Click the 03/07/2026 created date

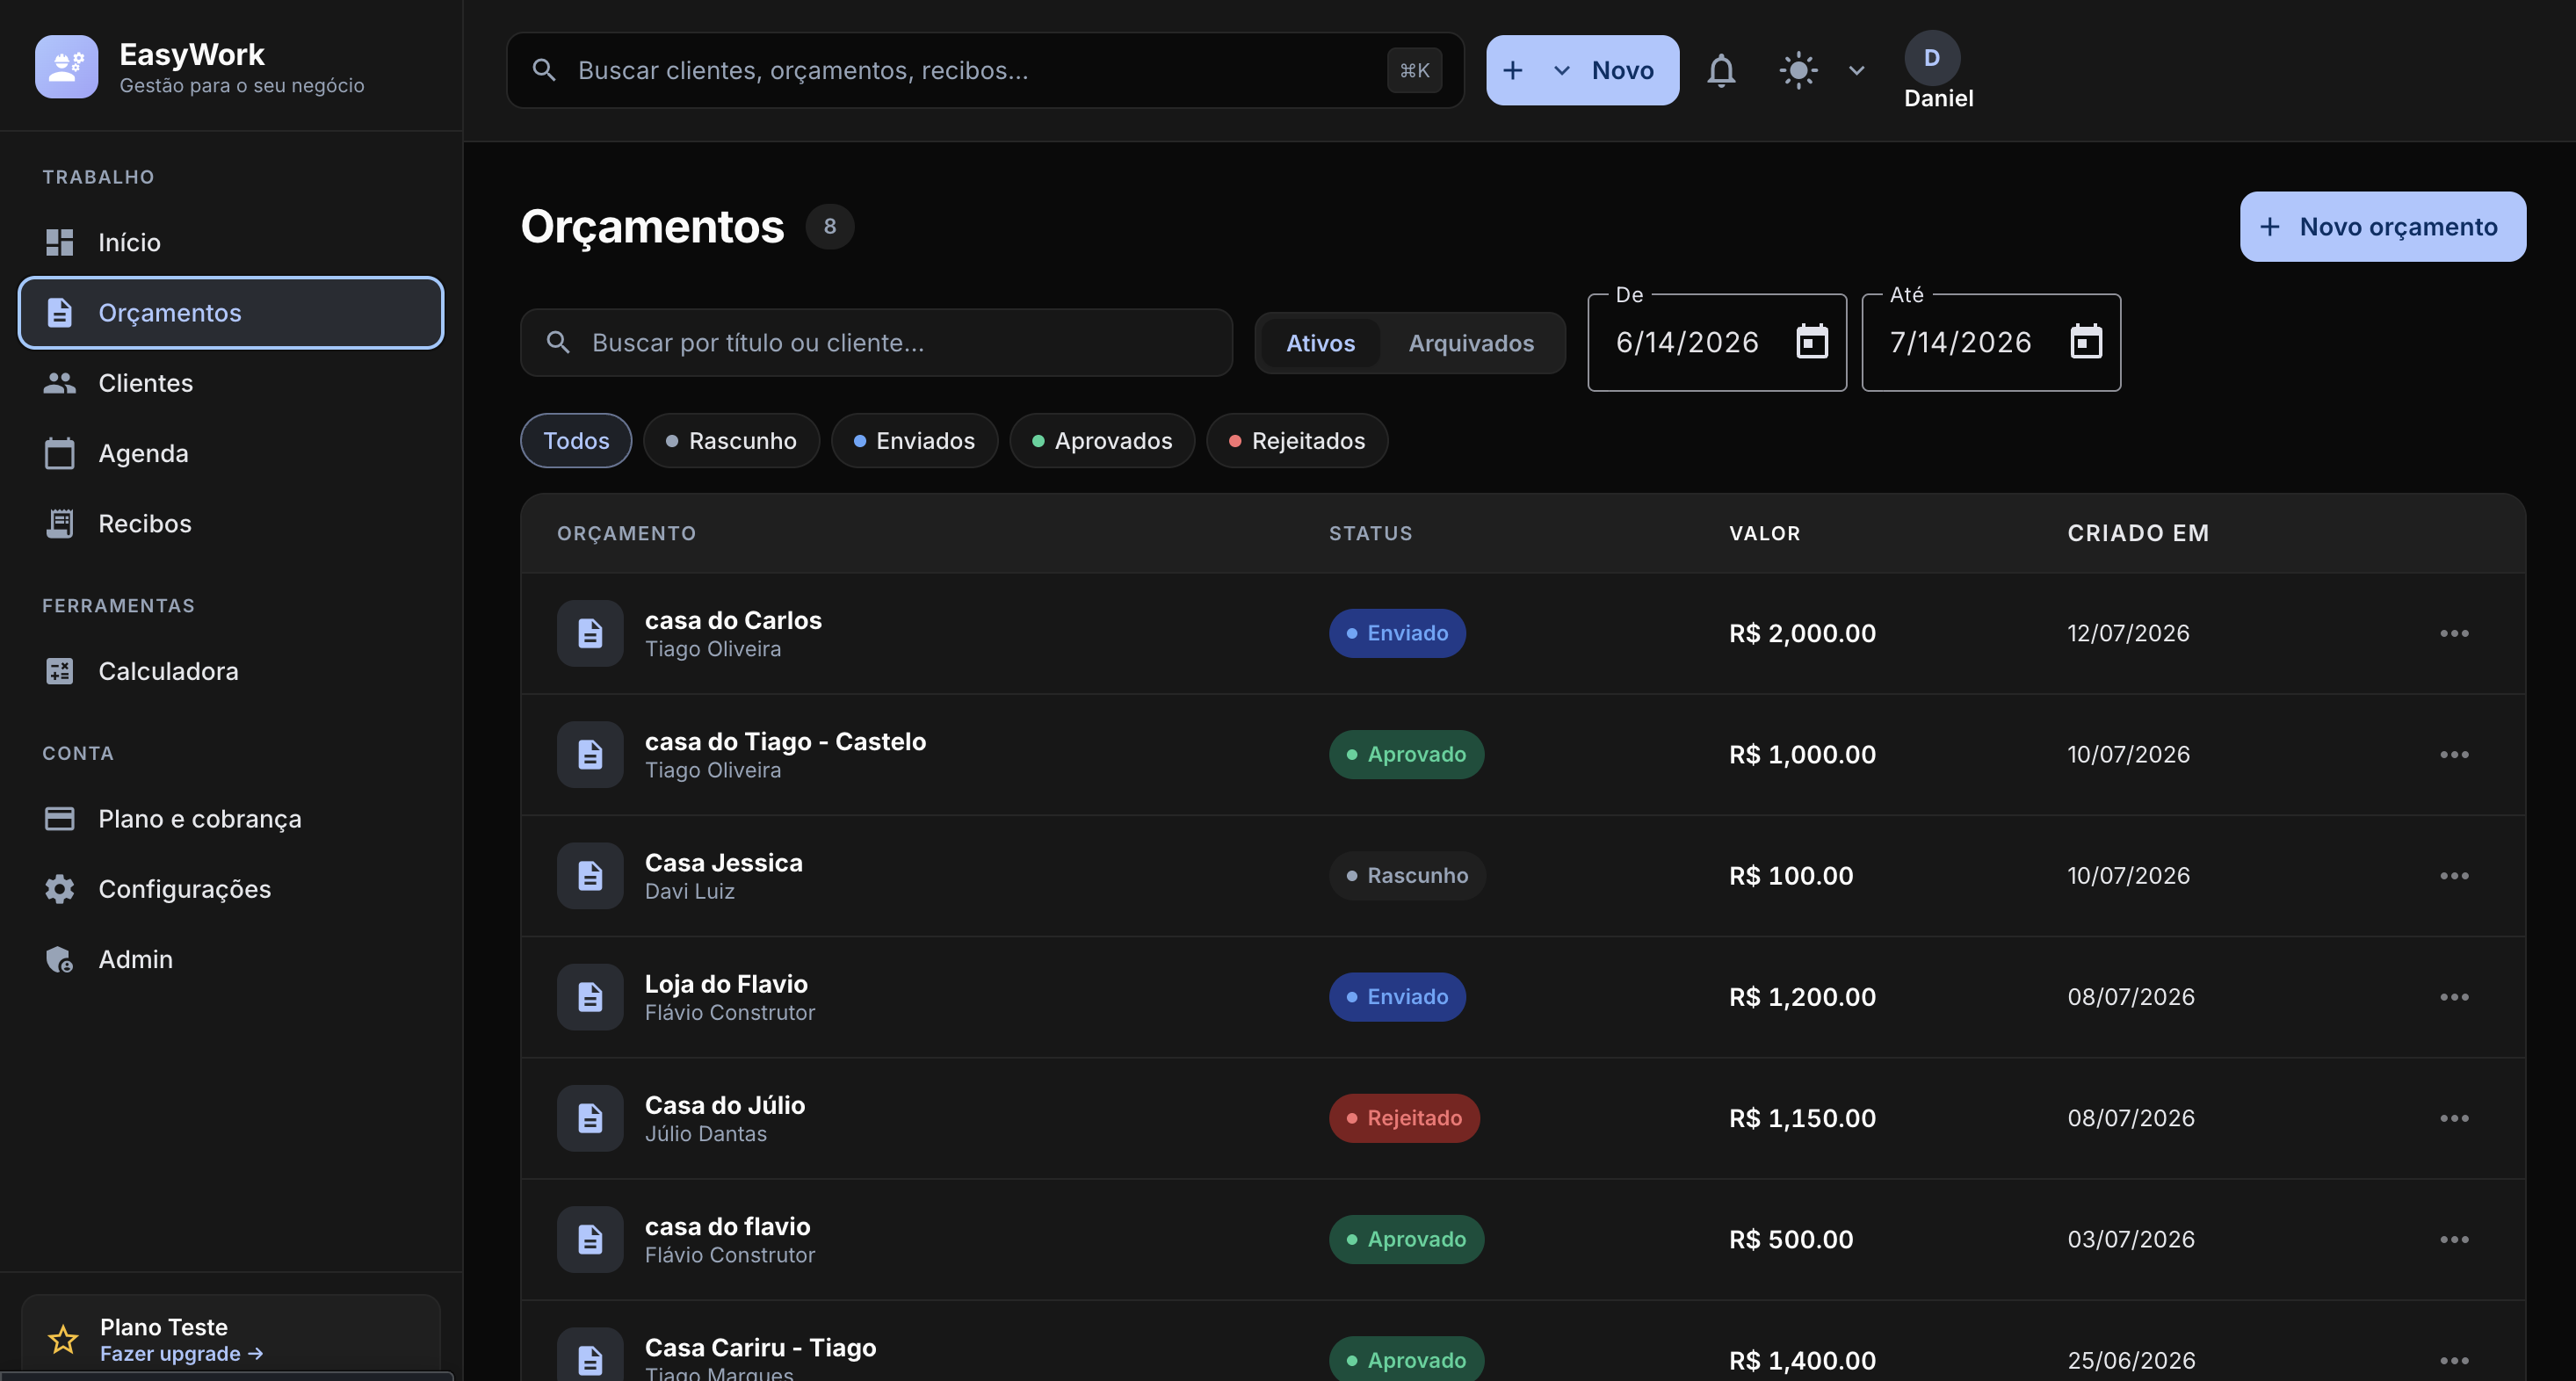coord(2131,1239)
